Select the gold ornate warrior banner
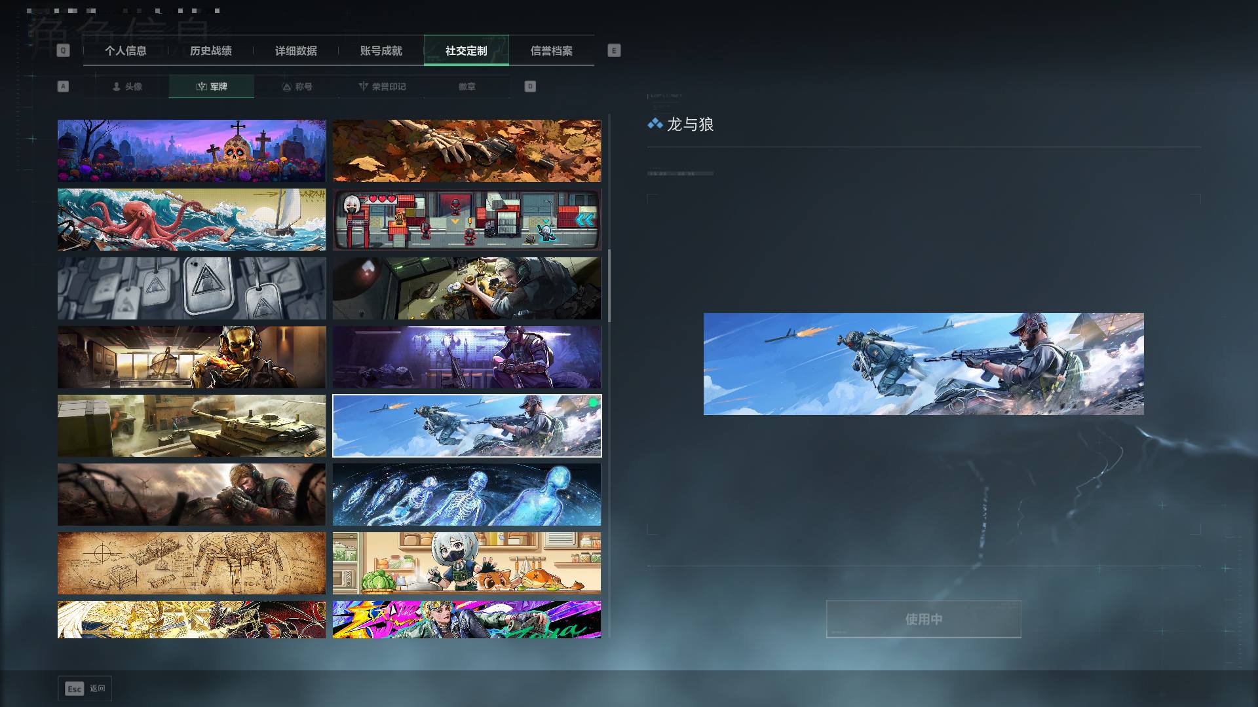The width and height of the screenshot is (1258, 707). pos(191,619)
